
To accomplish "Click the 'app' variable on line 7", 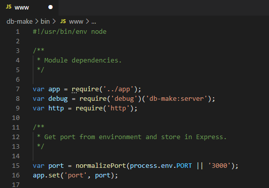I will (54, 89).
